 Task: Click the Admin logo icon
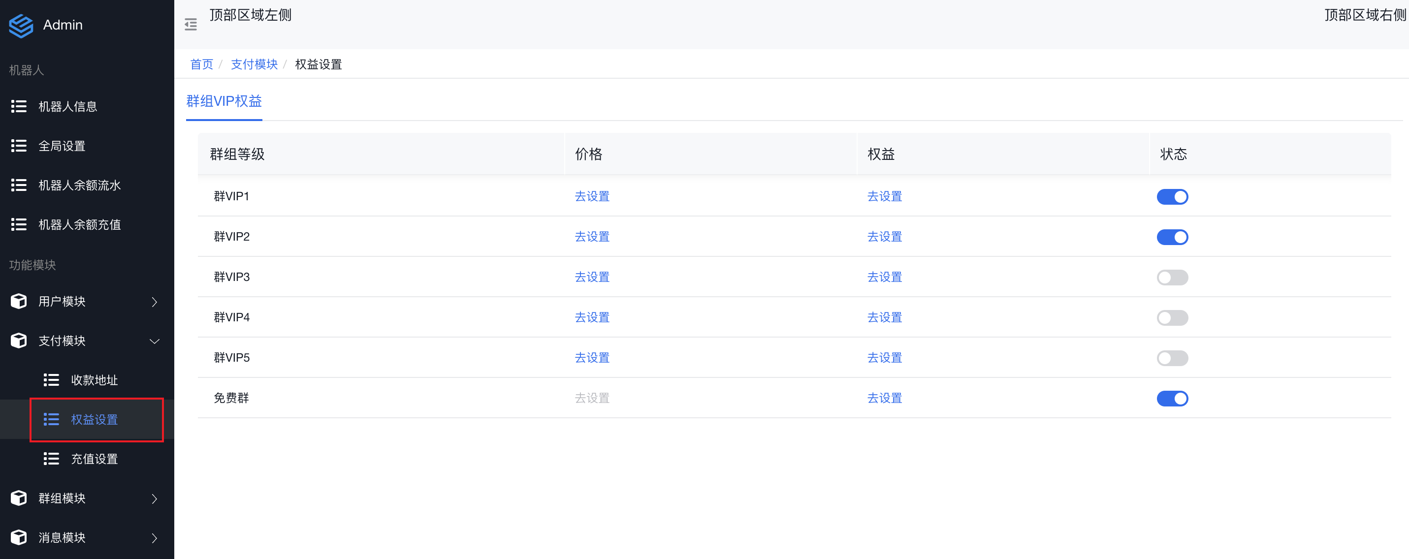pyautogui.click(x=21, y=25)
